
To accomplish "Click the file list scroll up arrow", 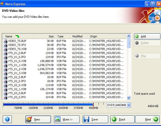I will 129,36.
